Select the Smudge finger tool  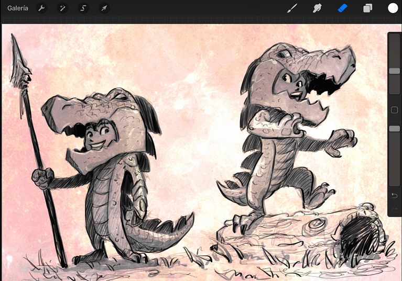click(x=317, y=8)
